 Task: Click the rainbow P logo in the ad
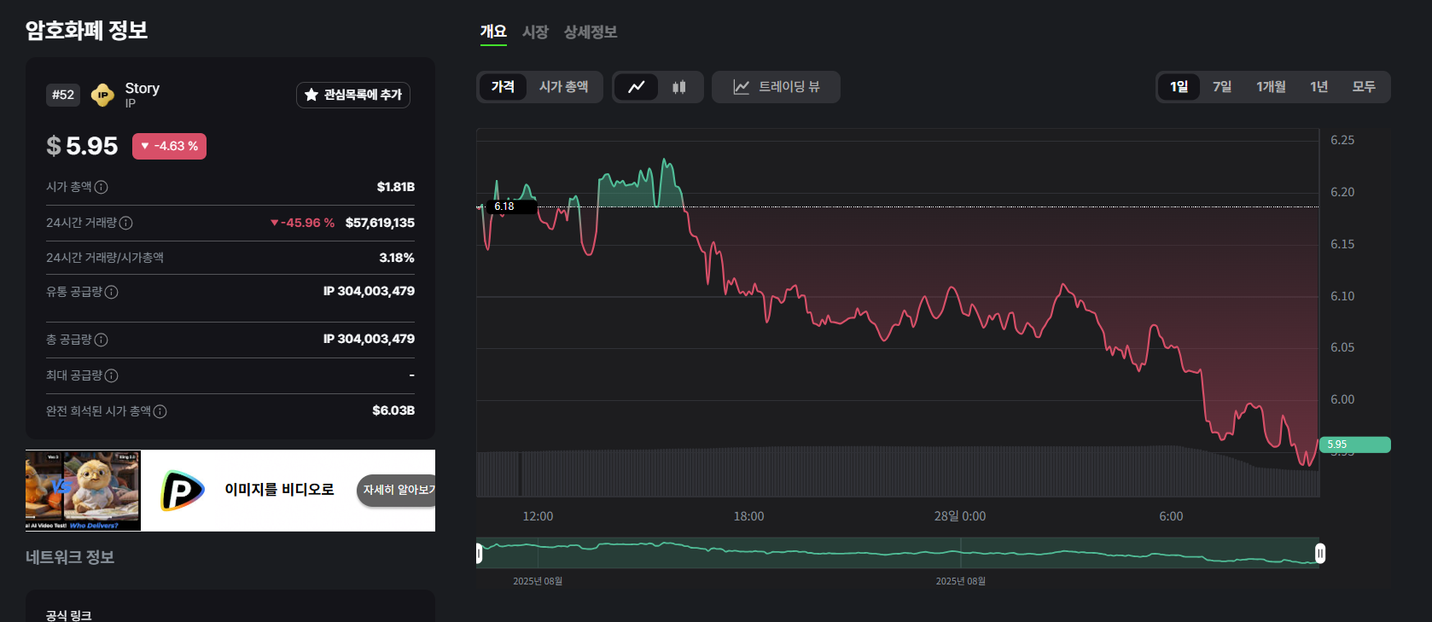coord(183,491)
